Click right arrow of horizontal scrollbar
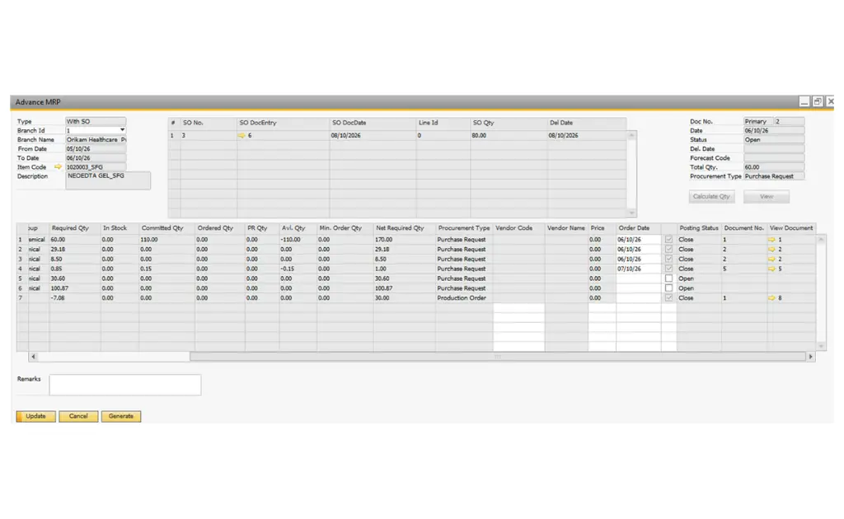The width and height of the screenshot is (844, 519). [x=811, y=357]
